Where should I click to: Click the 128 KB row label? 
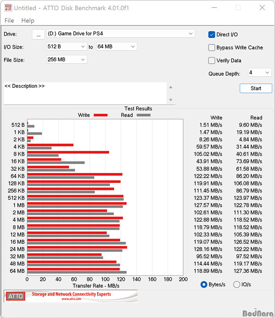16,183
